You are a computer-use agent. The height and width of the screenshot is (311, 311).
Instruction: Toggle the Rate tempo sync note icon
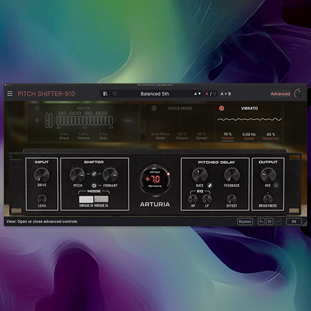(209, 185)
